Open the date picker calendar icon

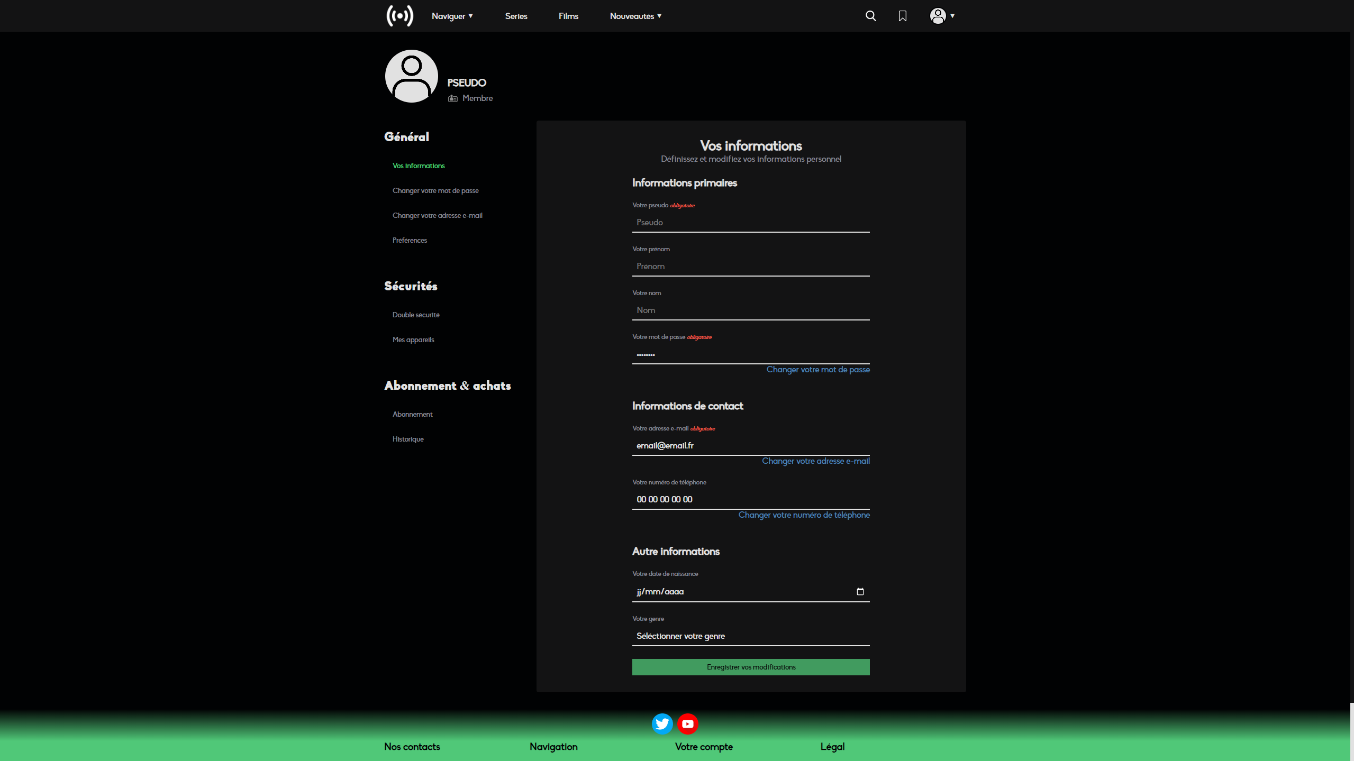pyautogui.click(x=860, y=591)
